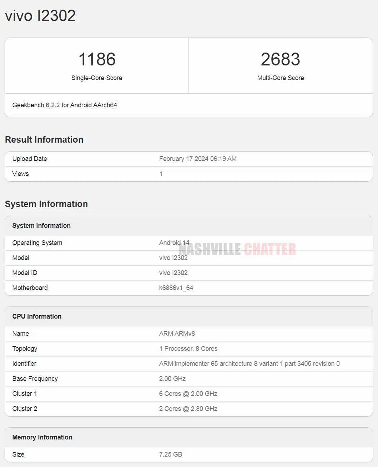378x467 pixels.
Task: Click the memory 'Size' label
Action: tap(18, 454)
